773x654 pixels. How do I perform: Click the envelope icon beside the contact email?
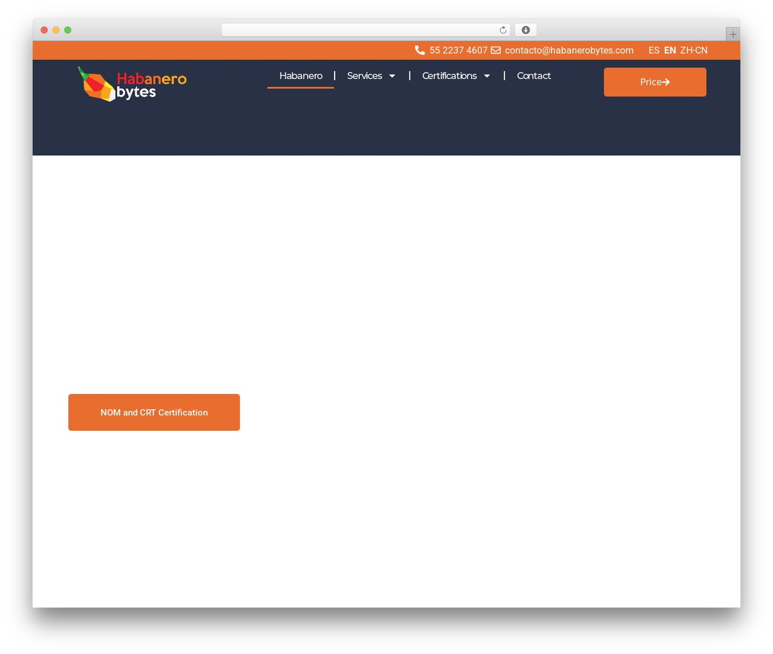click(x=496, y=50)
